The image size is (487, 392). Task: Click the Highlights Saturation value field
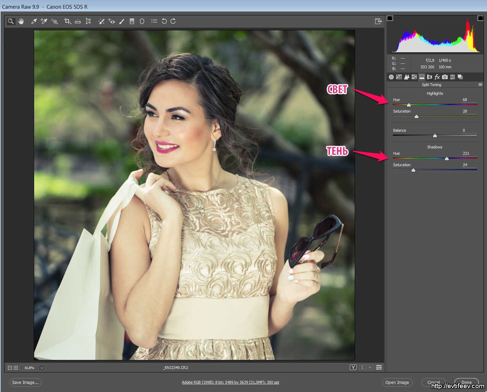click(465, 111)
